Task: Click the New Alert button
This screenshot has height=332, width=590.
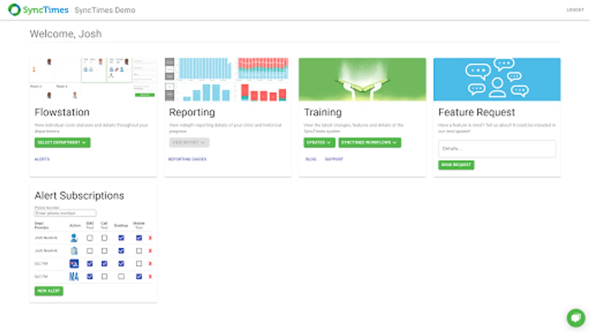Action: (49, 291)
